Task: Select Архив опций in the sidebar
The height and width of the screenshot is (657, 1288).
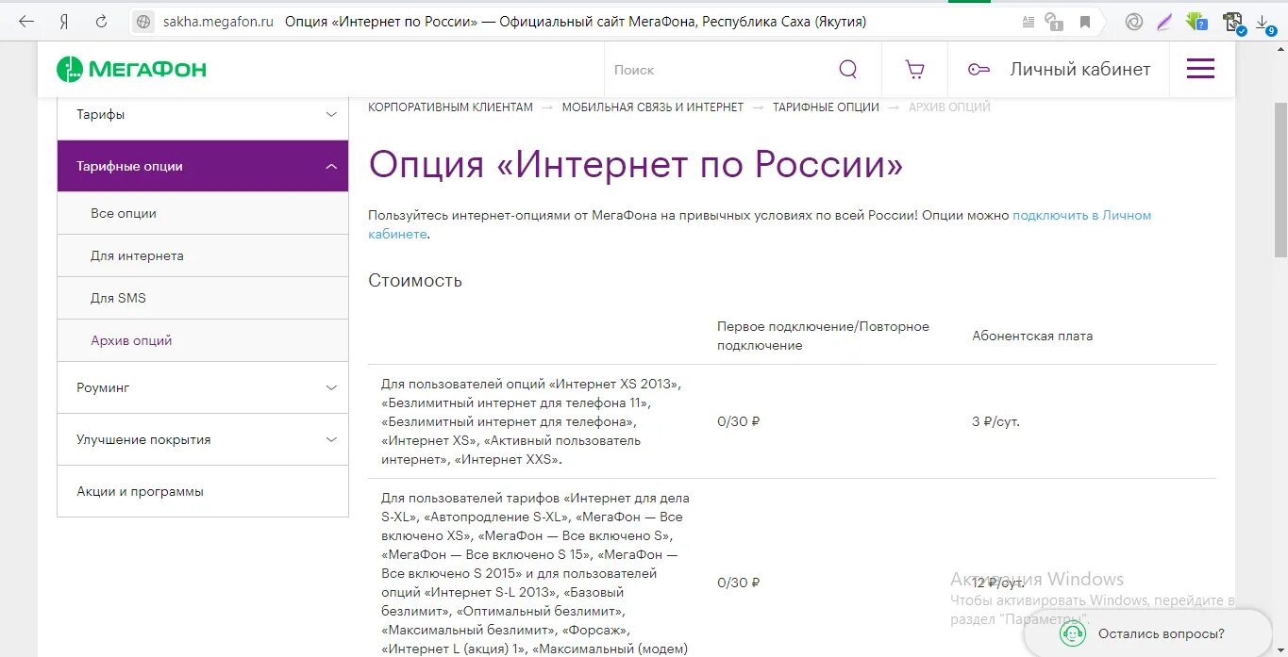Action: tap(203, 340)
